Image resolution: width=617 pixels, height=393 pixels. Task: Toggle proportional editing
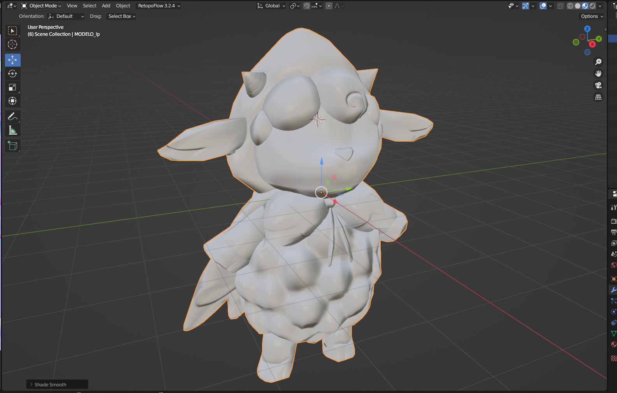[329, 6]
